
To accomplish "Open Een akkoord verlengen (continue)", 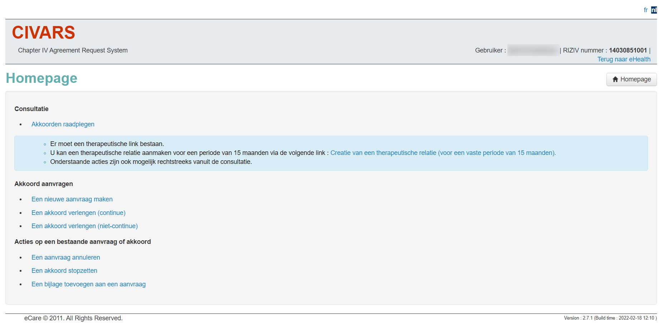I will (x=78, y=213).
